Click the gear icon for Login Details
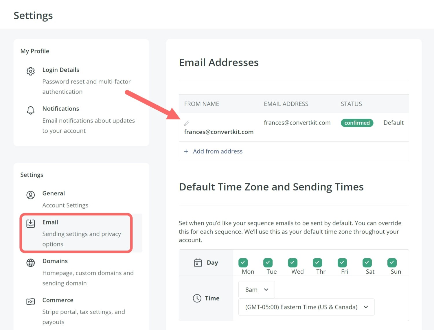Screen dimensions: 434x330 coord(31,71)
